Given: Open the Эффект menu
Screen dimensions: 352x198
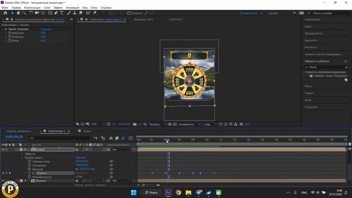Looking at the screenshot, I should 58,8.
